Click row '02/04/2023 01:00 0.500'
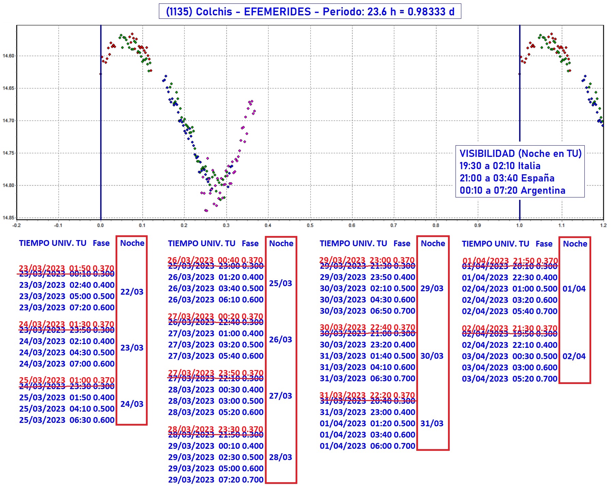The height and width of the screenshot is (488, 612). [x=510, y=289]
